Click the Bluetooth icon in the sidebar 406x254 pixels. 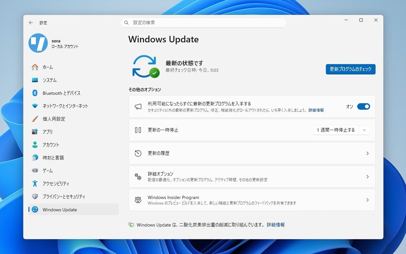tap(35, 93)
